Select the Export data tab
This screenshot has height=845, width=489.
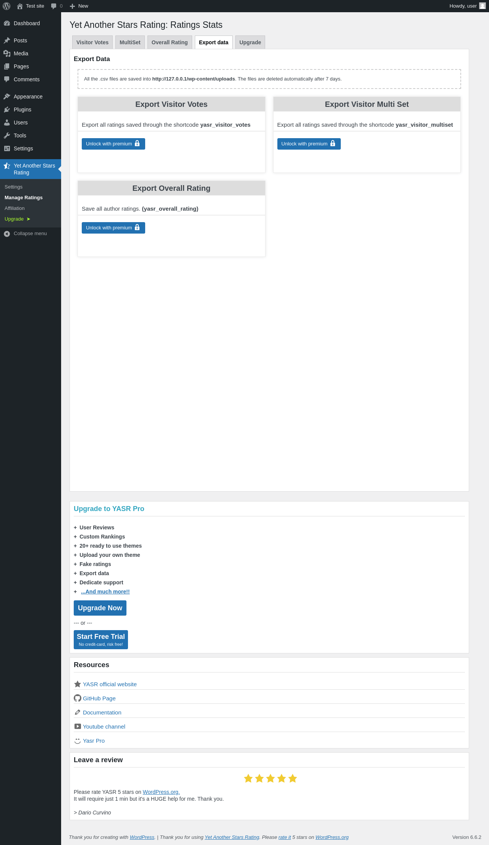pos(214,42)
